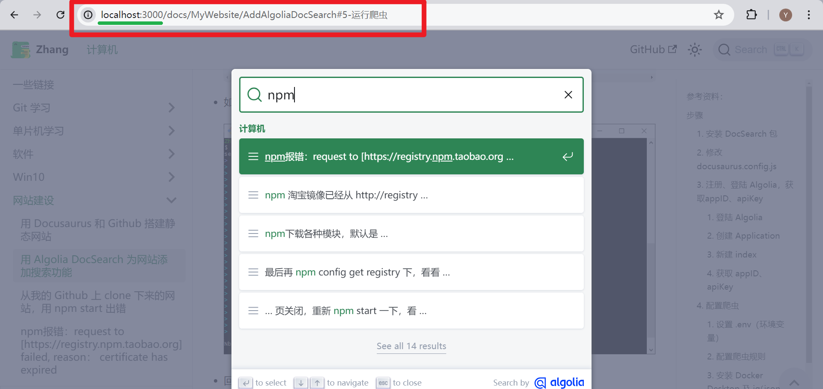Select result npm报错: request to registry.npm.taobao.org
This screenshot has width=823, height=389.
point(411,156)
